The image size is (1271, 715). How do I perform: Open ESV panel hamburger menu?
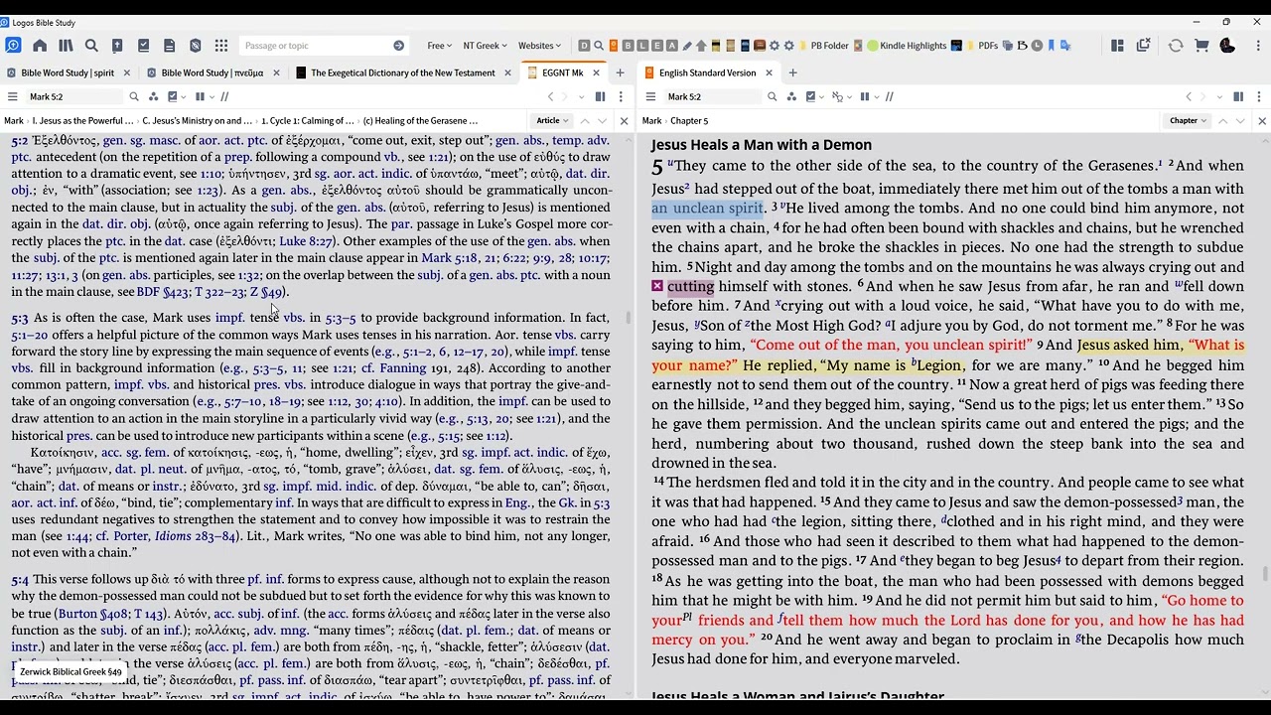651,96
